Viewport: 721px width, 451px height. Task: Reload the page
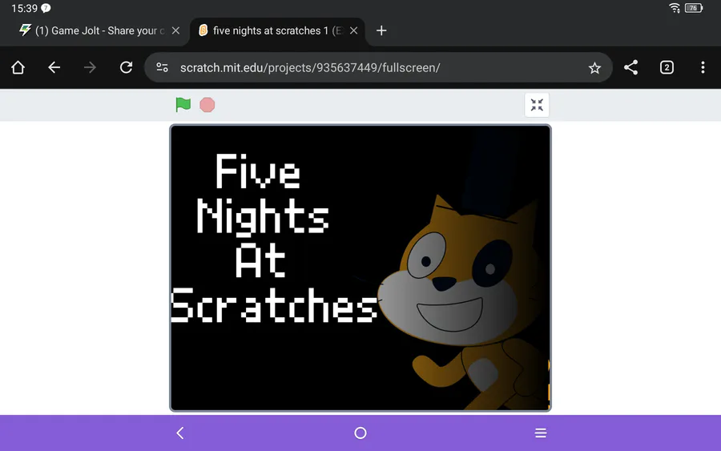[x=126, y=67]
